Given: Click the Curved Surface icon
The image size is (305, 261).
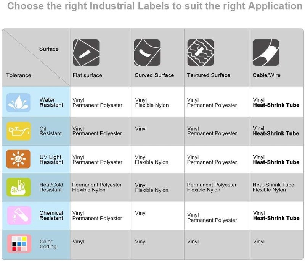Looking at the screenshot, I should [147, 52].
